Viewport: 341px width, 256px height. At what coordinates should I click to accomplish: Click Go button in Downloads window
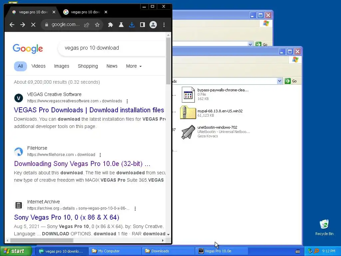291,81
